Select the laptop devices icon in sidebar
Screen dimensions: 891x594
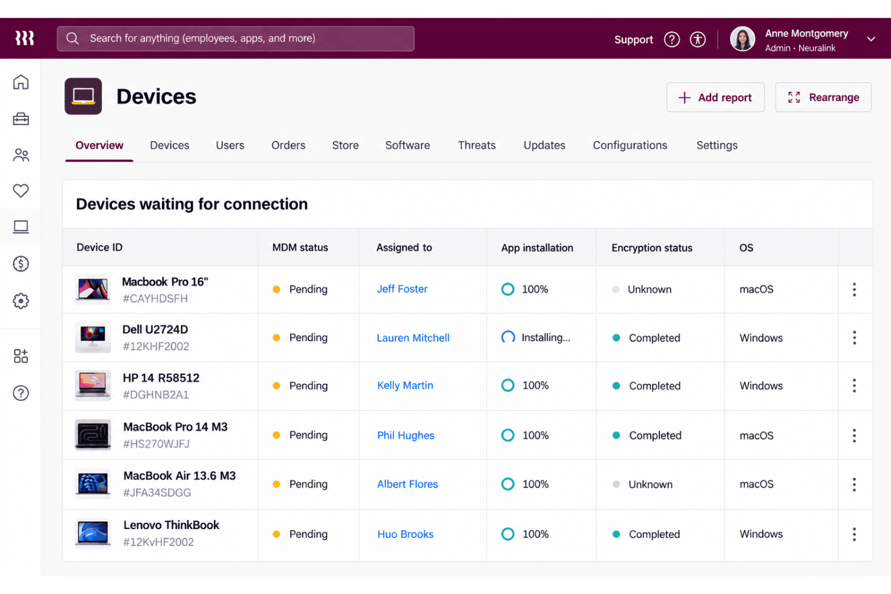(21, 227)
